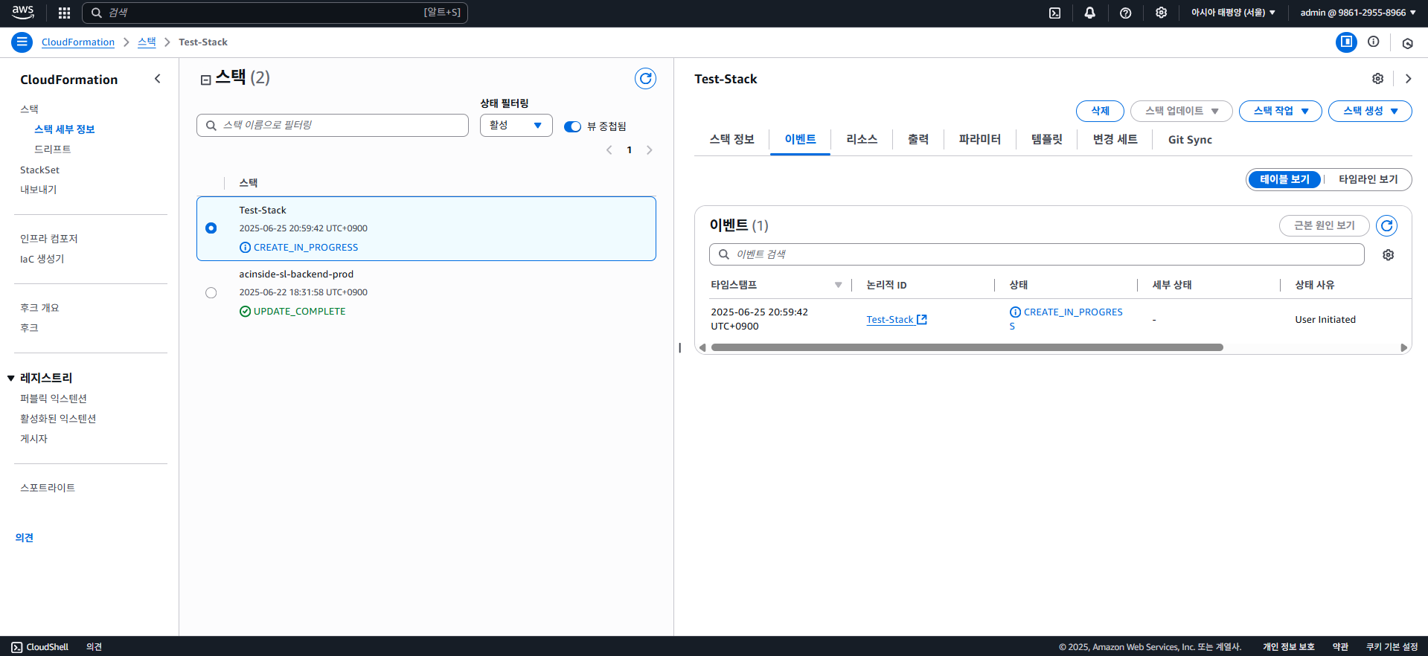The image size is (1428, 656).
Task: Open the info panel icon
Action: point(1374,42)
